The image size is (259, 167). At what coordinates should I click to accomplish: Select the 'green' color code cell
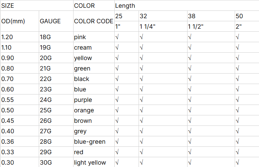82,68
